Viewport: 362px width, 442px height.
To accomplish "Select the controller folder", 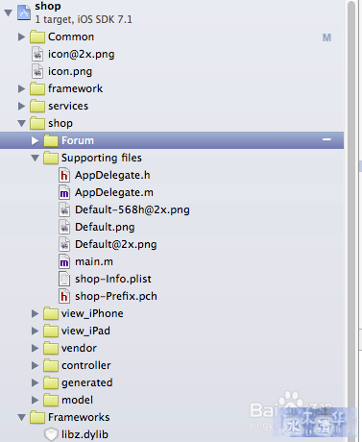I will (86, 365).
